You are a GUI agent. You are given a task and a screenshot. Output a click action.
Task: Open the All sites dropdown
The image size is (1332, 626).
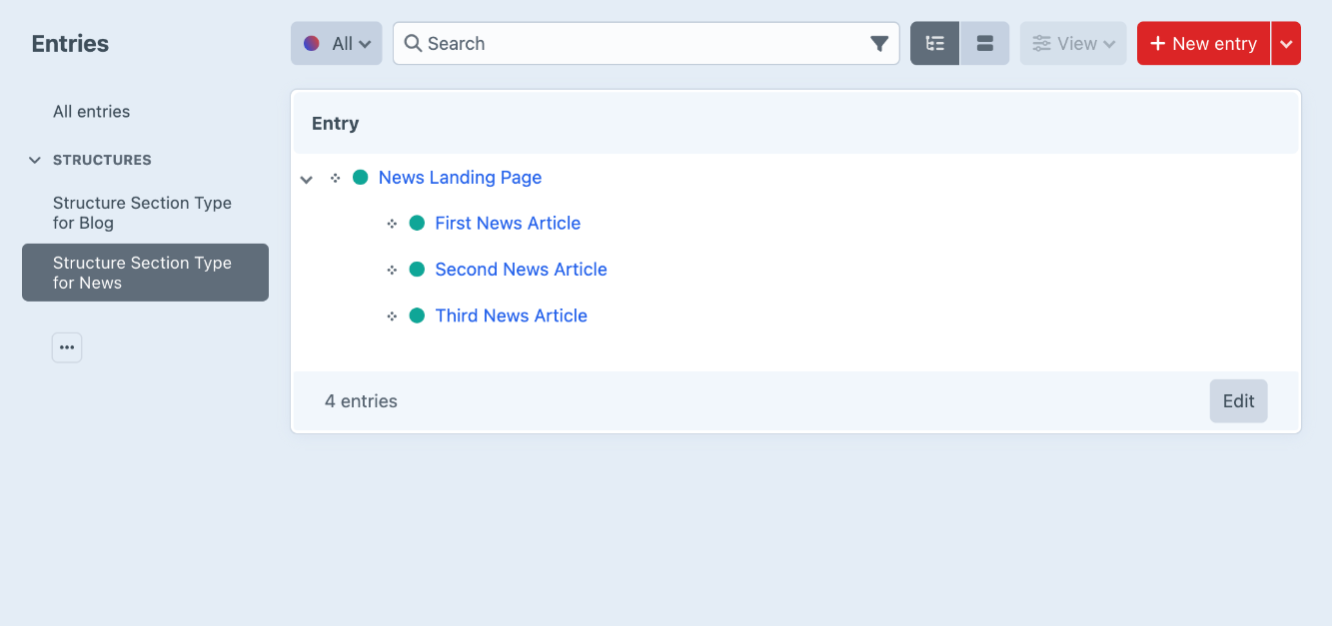[x=336, y=44]
